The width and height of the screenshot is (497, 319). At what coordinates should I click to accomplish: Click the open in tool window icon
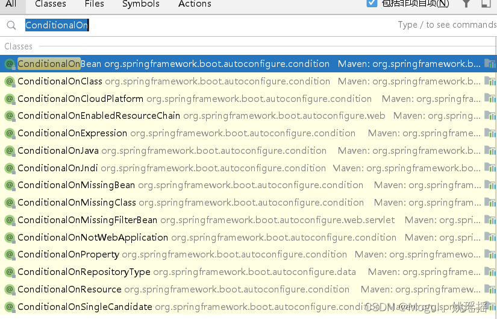point(486,4)
